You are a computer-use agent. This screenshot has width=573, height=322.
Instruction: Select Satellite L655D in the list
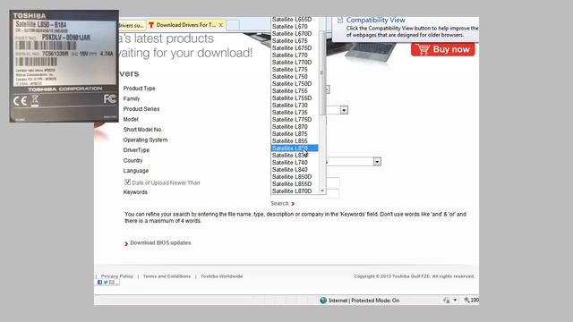coord(295,20)
